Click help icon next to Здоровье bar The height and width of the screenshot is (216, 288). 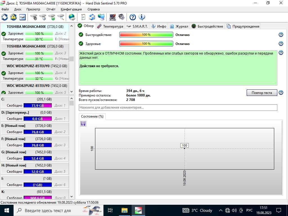281,44
